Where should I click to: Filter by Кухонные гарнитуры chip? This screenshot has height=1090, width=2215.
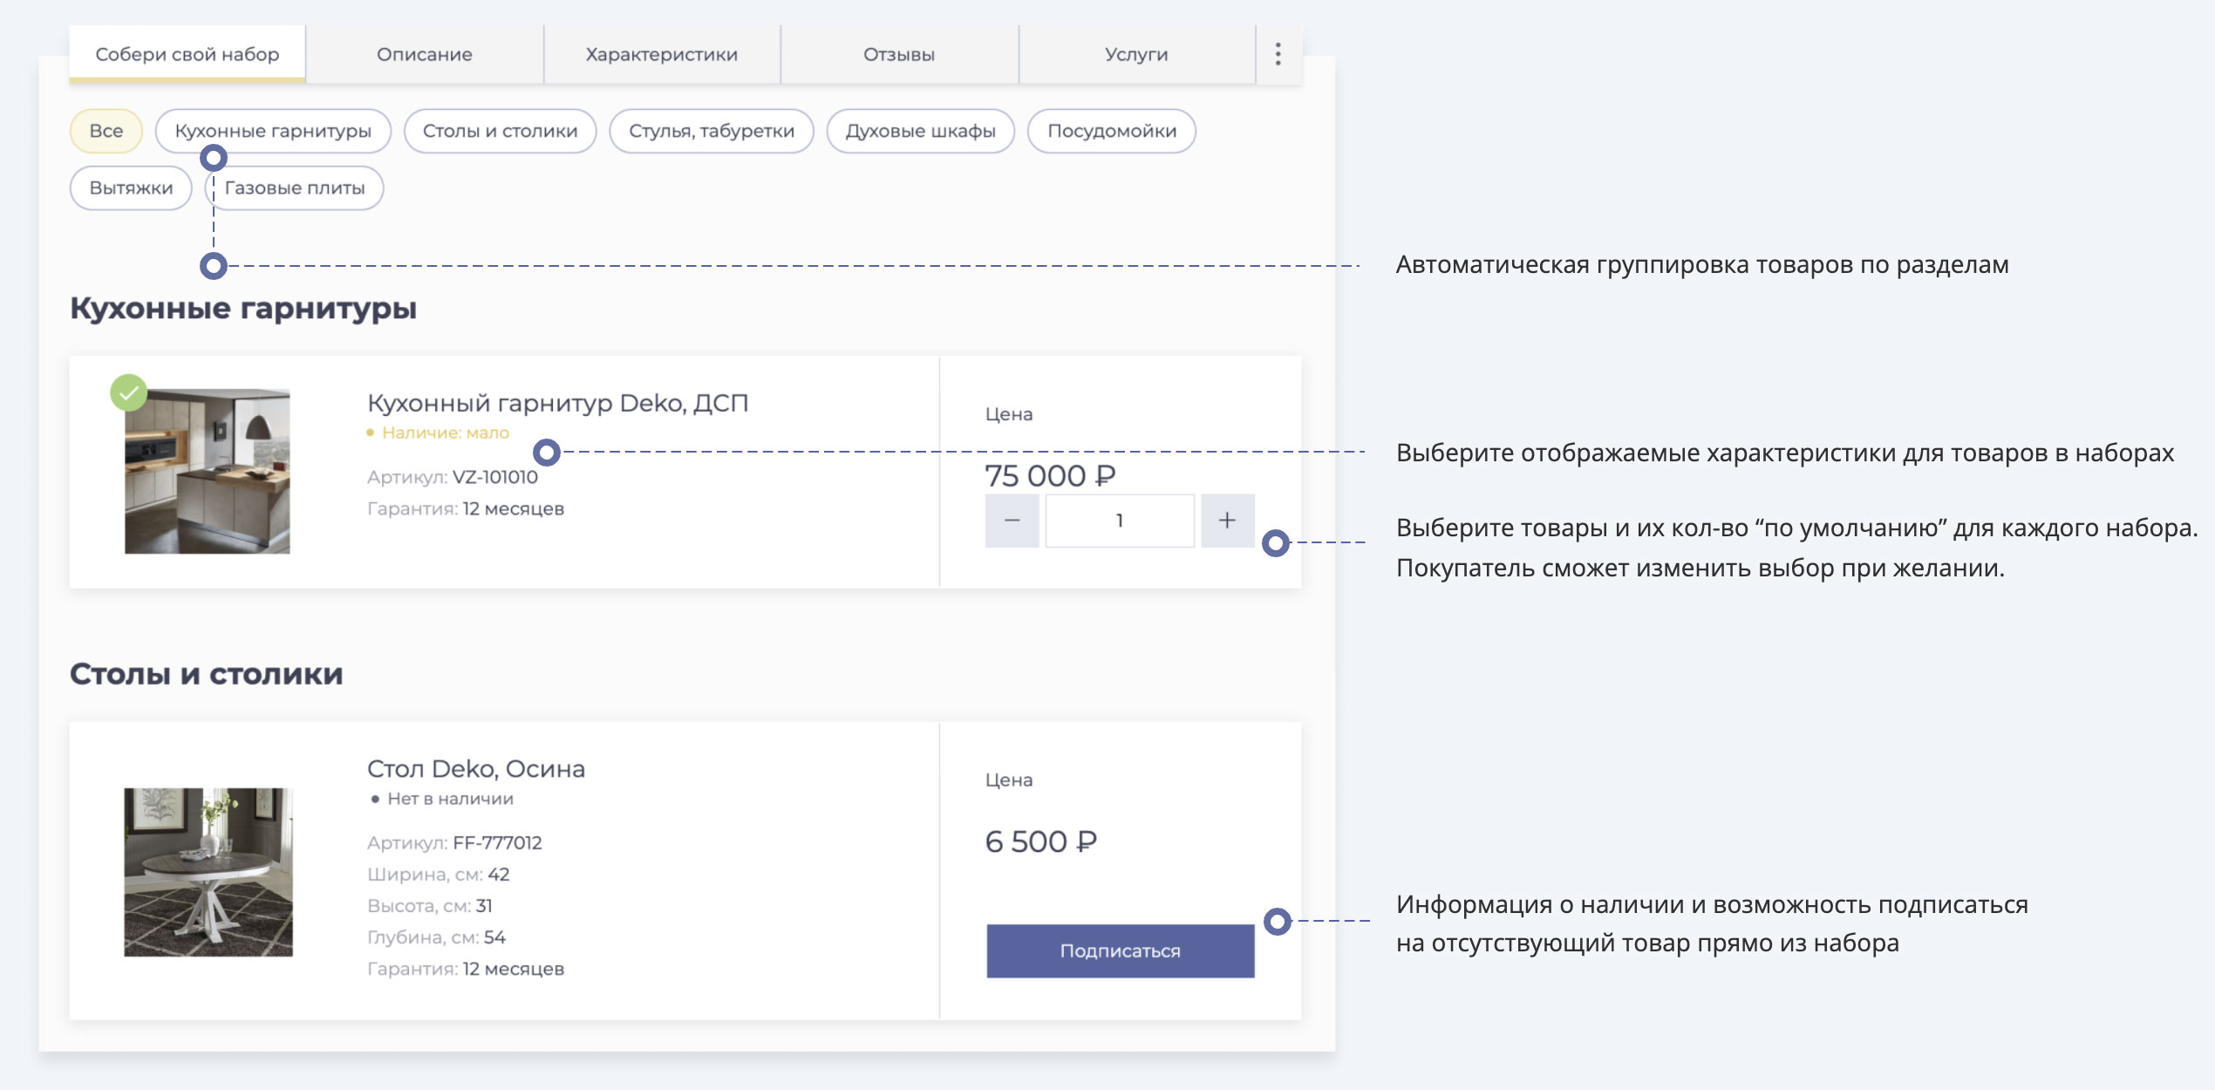(x=273, y=131)
